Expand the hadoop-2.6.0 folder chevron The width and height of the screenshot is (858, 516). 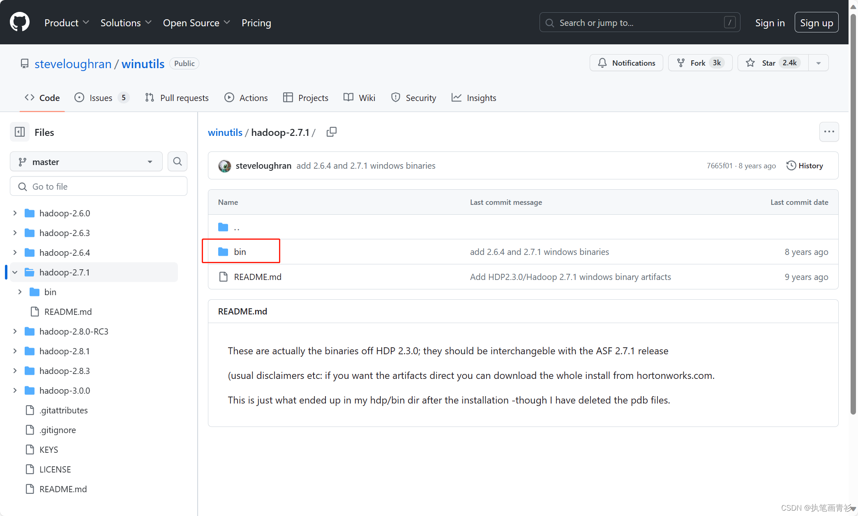point(15,213)
